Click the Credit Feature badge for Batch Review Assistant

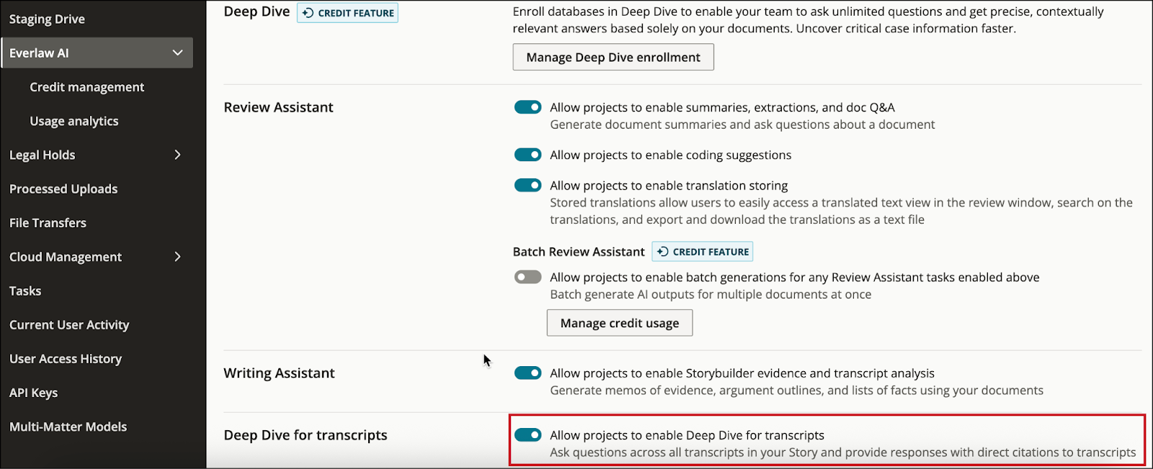[x=702, y=251]
